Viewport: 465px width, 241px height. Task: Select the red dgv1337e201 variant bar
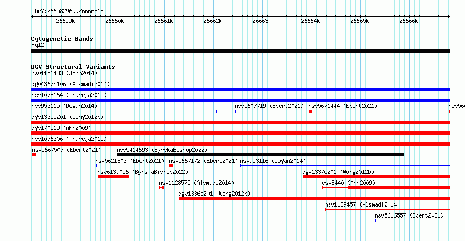[x=376, y=177]
